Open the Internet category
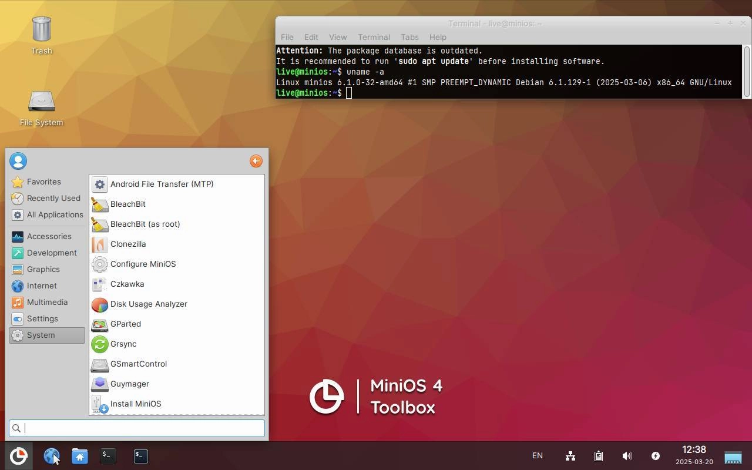Viewport: 752px width, 470px height. (x=47, y=286)
